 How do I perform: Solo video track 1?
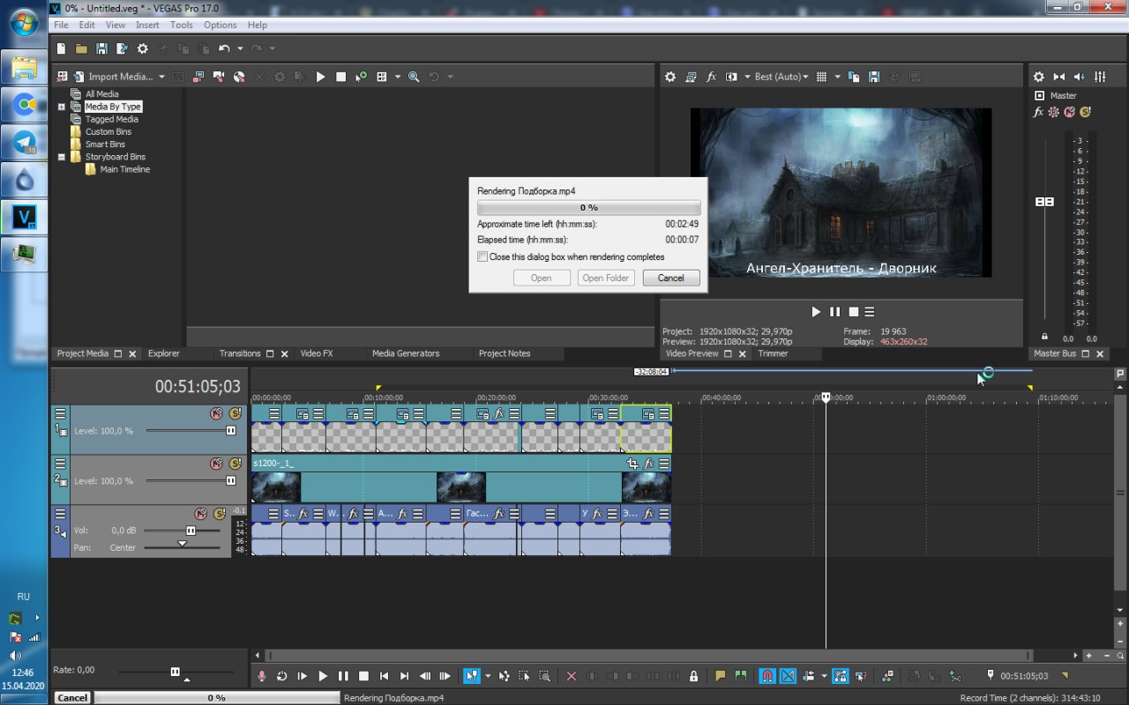click(x=235, y=413)
